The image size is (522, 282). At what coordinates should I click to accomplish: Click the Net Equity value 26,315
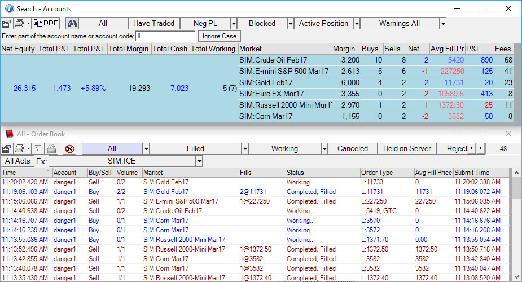(x=24, y=88)
